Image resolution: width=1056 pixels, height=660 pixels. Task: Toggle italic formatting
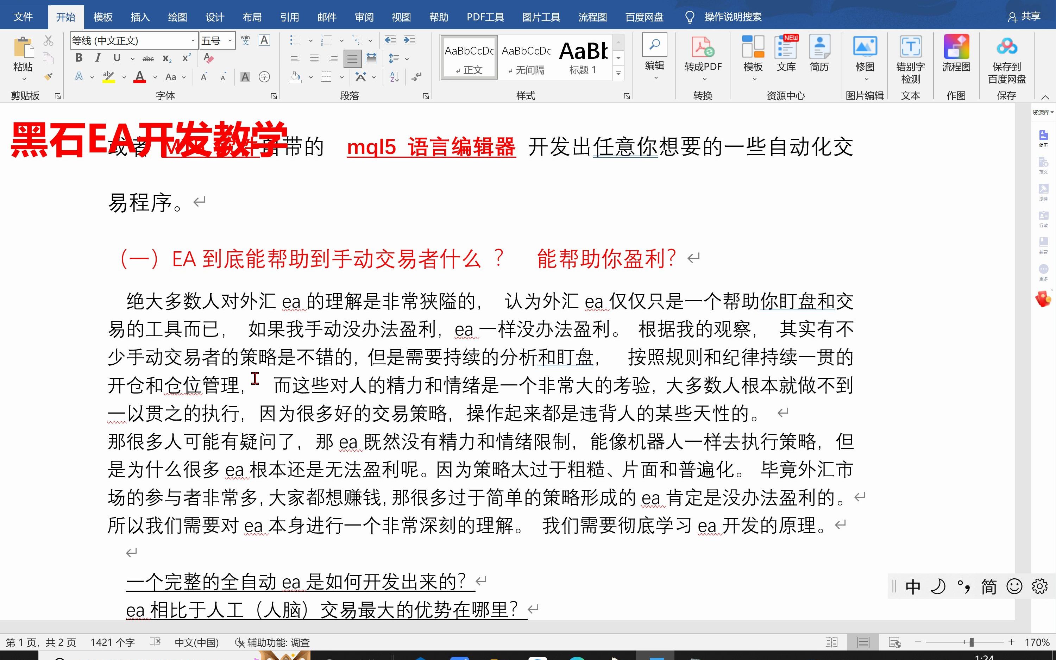(x=98, y=58)
